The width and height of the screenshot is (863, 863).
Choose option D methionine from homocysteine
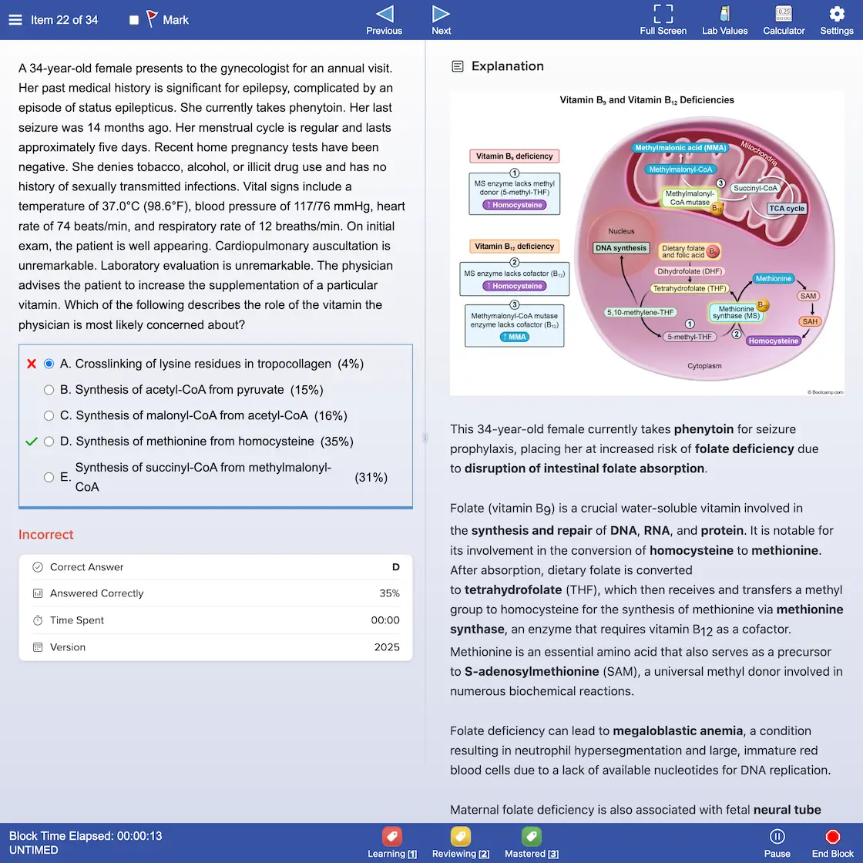tap(49, 442)
